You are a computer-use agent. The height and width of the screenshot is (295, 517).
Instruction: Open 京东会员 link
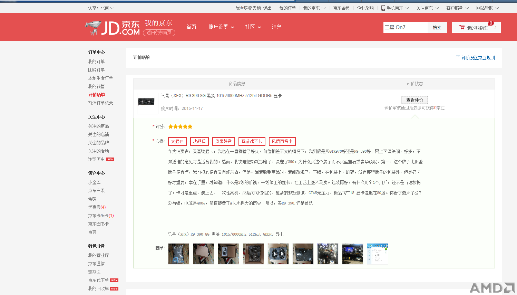(341, 8)
